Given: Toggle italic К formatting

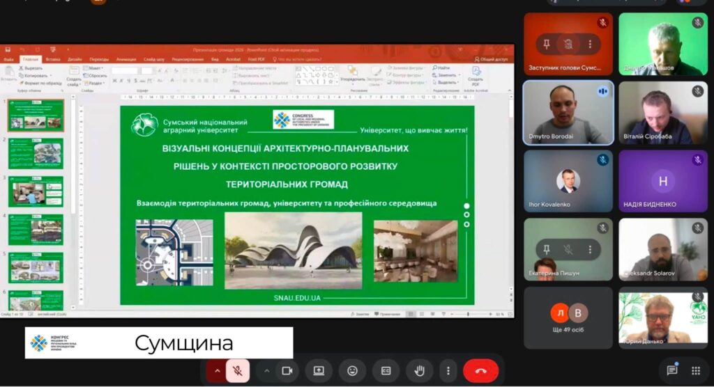Looking at the screenshot, I should pos(121,81).
